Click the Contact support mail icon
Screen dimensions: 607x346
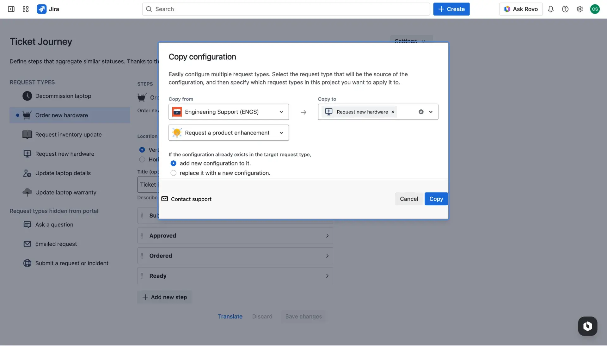(164, 199)
